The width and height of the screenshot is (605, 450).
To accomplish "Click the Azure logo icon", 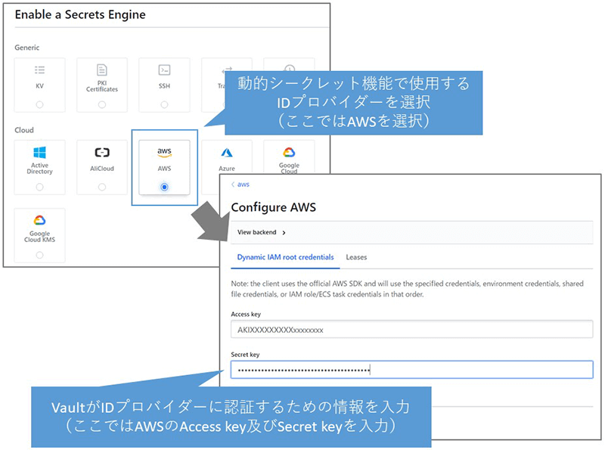I will pos(227,153).
